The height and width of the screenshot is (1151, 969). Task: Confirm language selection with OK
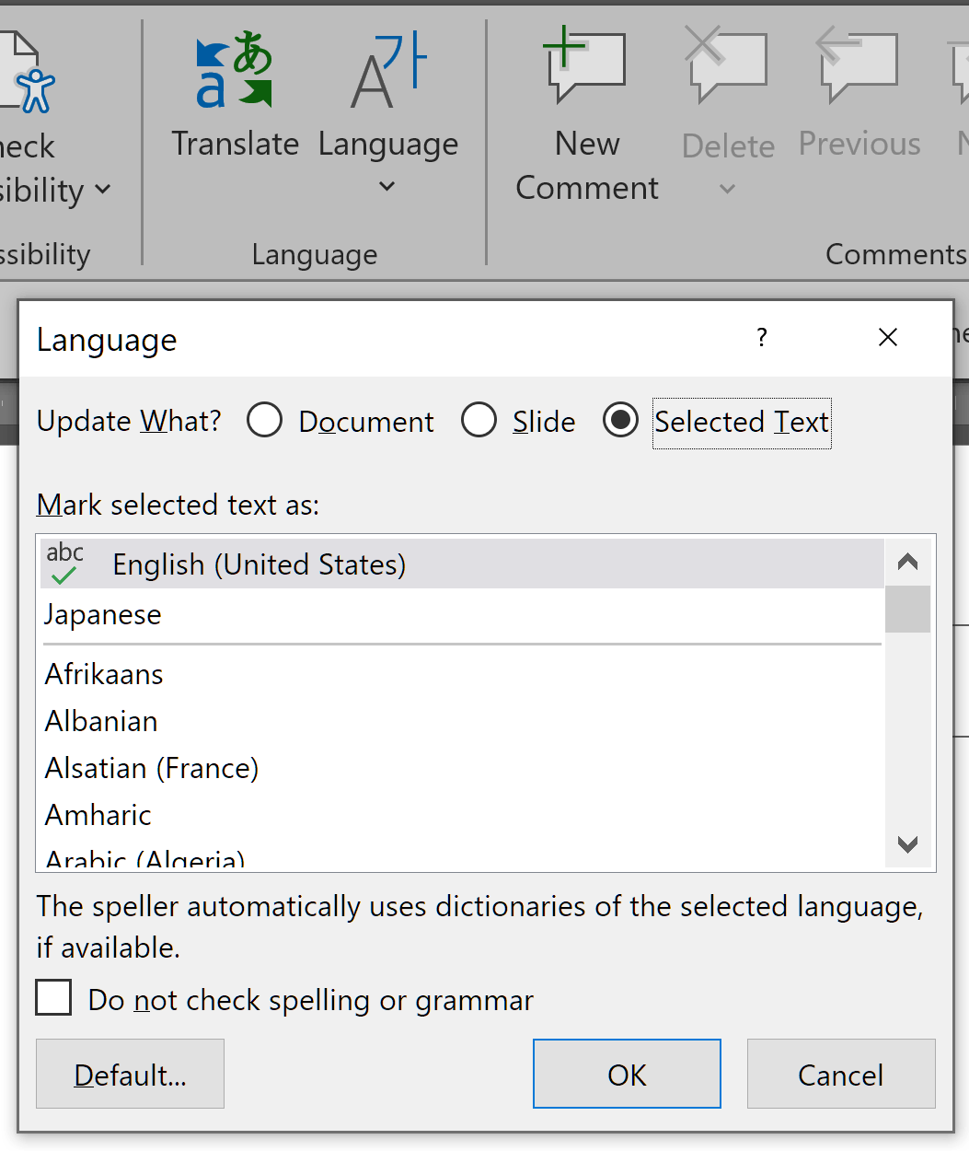point(626,1074)
